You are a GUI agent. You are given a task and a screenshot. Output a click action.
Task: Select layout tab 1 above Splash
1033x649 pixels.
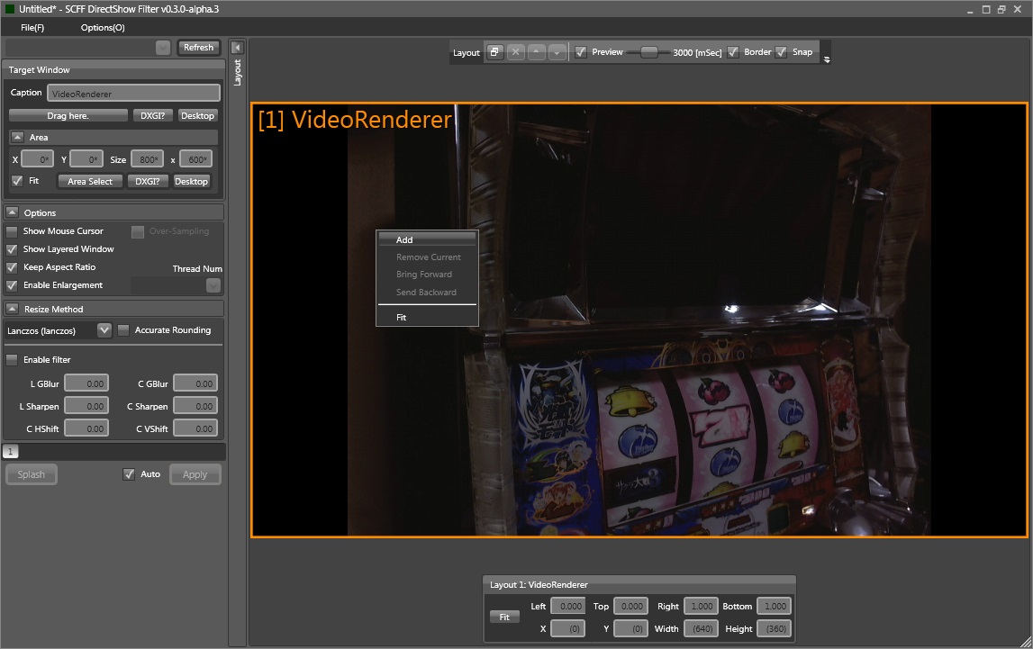point(11,452)
